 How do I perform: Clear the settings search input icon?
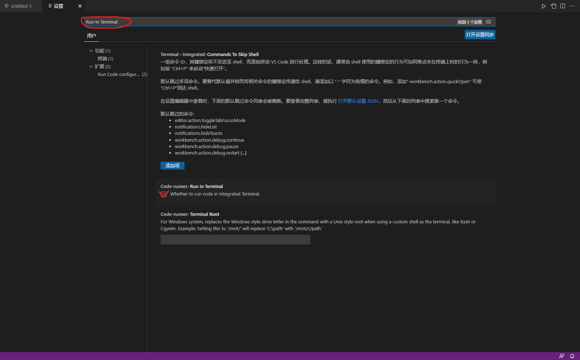(x=488, y=22)
